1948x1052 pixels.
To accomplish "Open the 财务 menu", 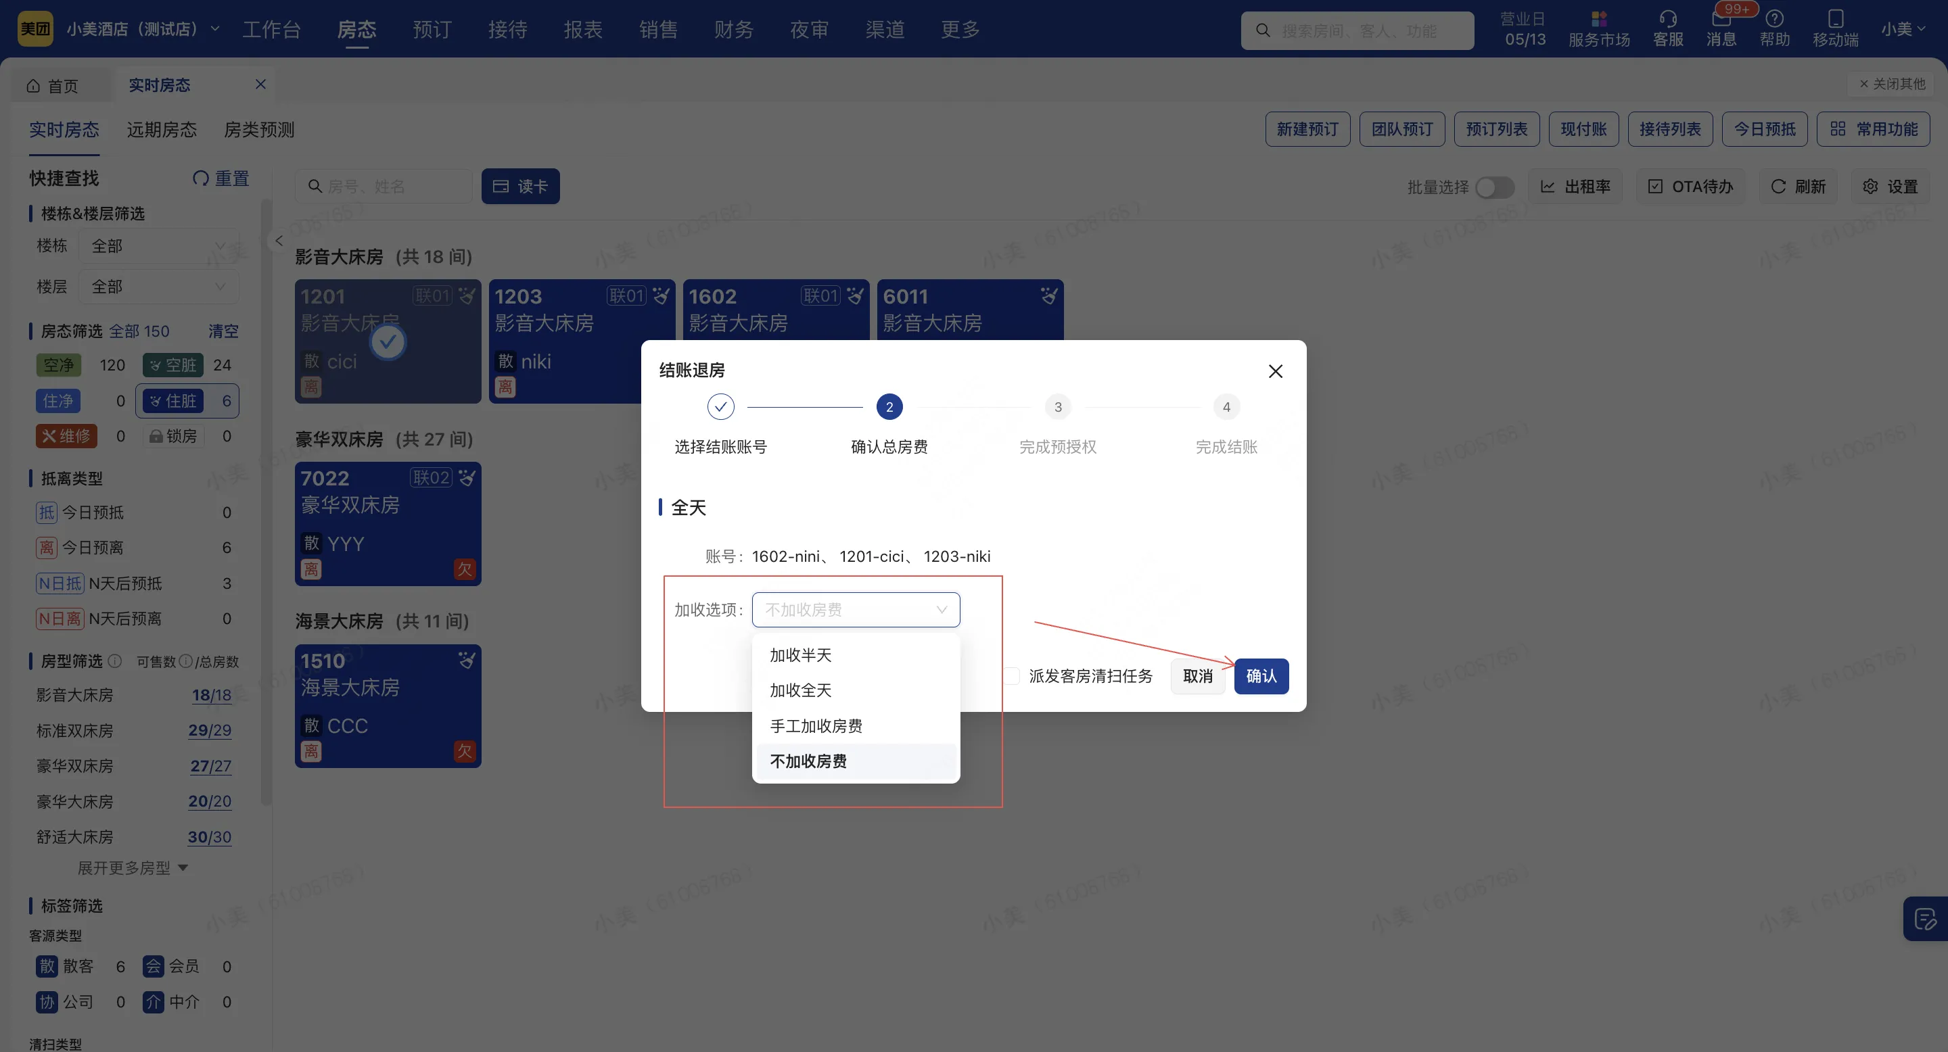I will tap(733, 30).
